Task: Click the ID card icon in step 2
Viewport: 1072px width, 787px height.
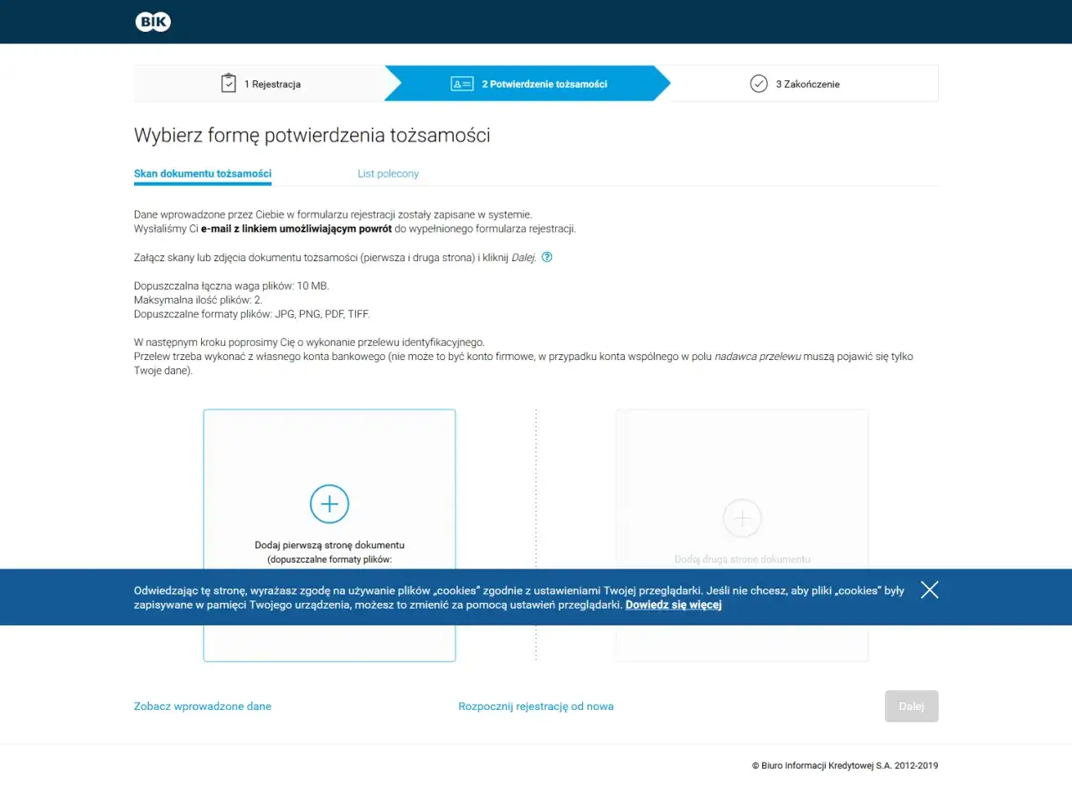Action: tap(462, 84)
